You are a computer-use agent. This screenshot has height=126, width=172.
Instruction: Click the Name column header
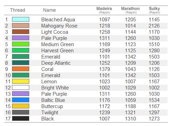[50, 10]
